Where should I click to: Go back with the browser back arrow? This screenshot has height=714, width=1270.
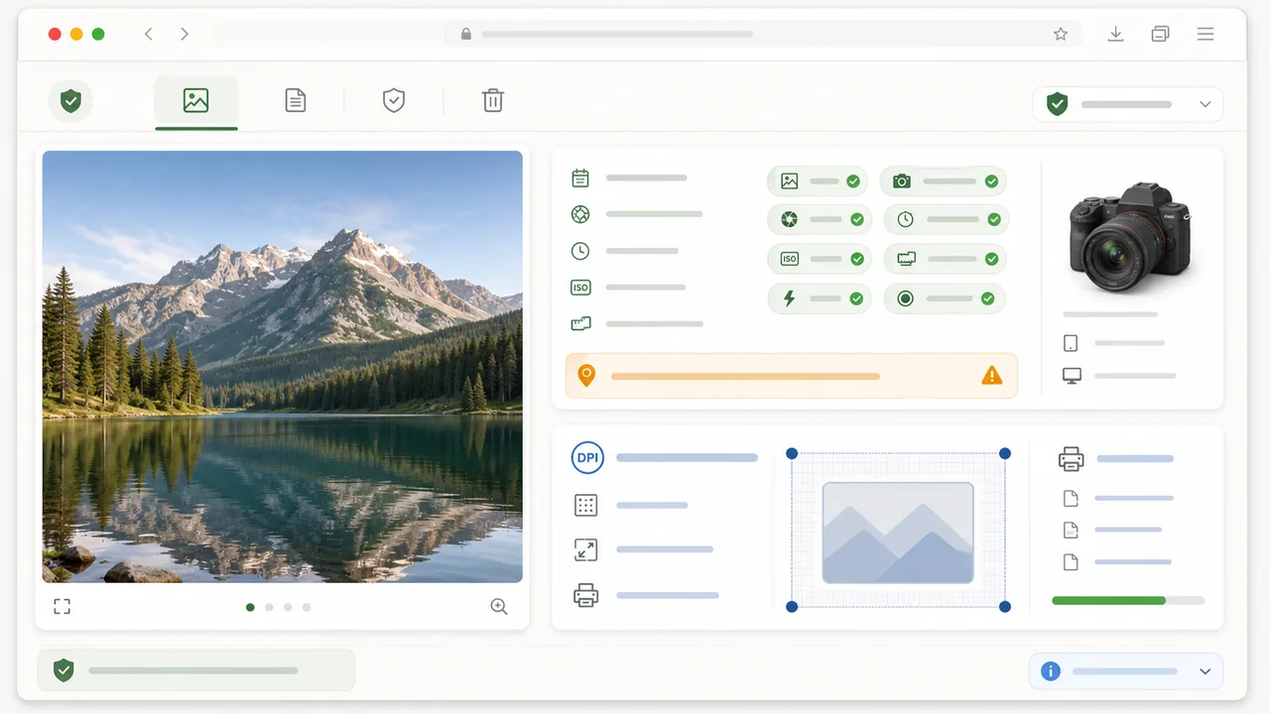pyautogui.click(x=149, y=34)
